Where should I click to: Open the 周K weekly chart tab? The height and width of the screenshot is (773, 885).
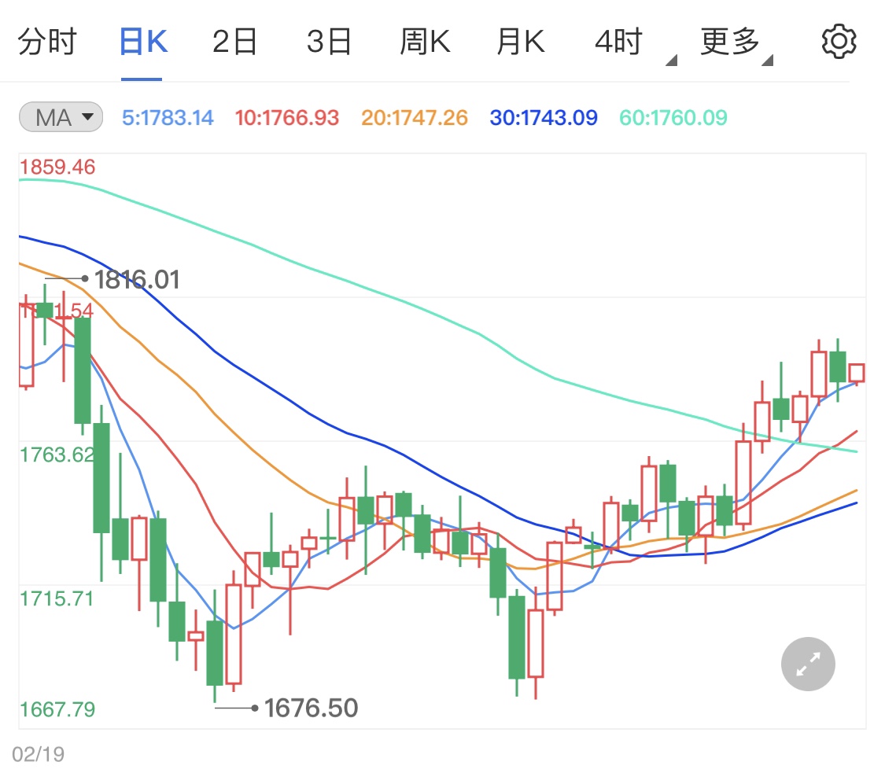point(425,42)
